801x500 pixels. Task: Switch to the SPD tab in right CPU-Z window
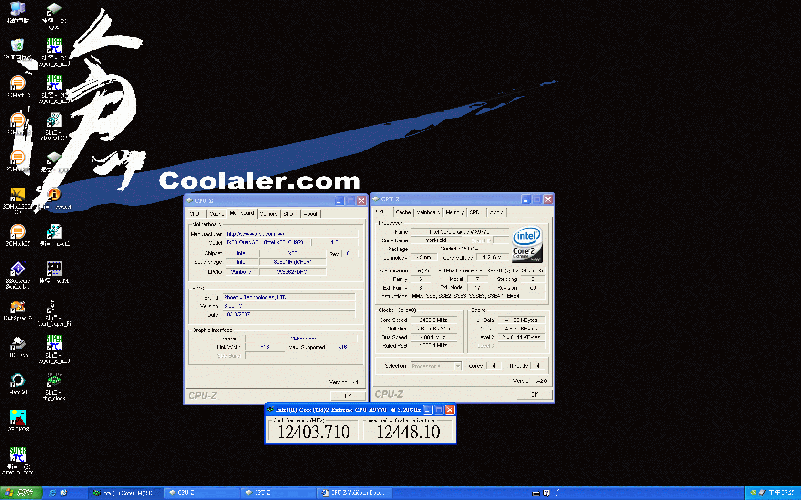pyautogui.click(x=474, y=212)
